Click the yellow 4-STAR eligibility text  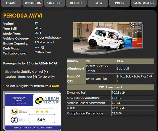click(54, 86)
